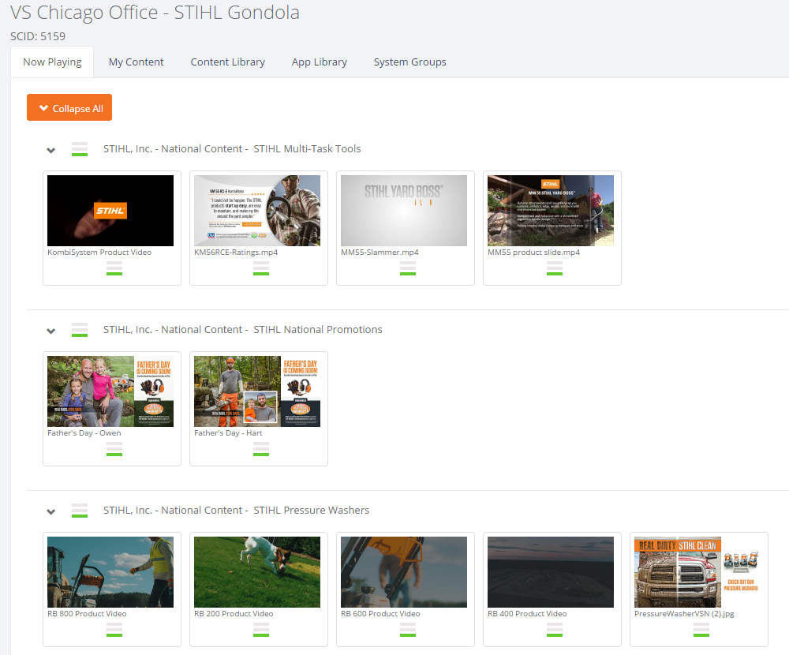Viewport: 789px width, 655px height.
Task: Collapse the STIHL Multi-Task Tools group
Action: (x=50, y=150)
